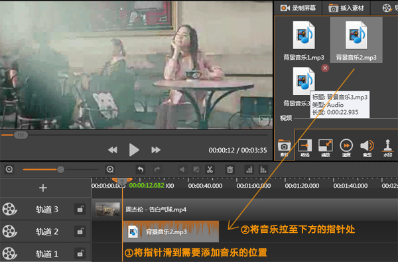This screenshot has height=262, width=398.
Task: Select the 背景音乐2.mp3 media file
Action: coord(356,40)
